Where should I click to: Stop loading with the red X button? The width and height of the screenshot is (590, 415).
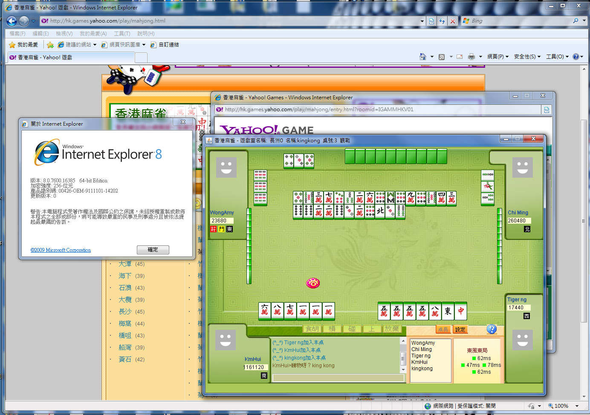[x=453, y=21]
